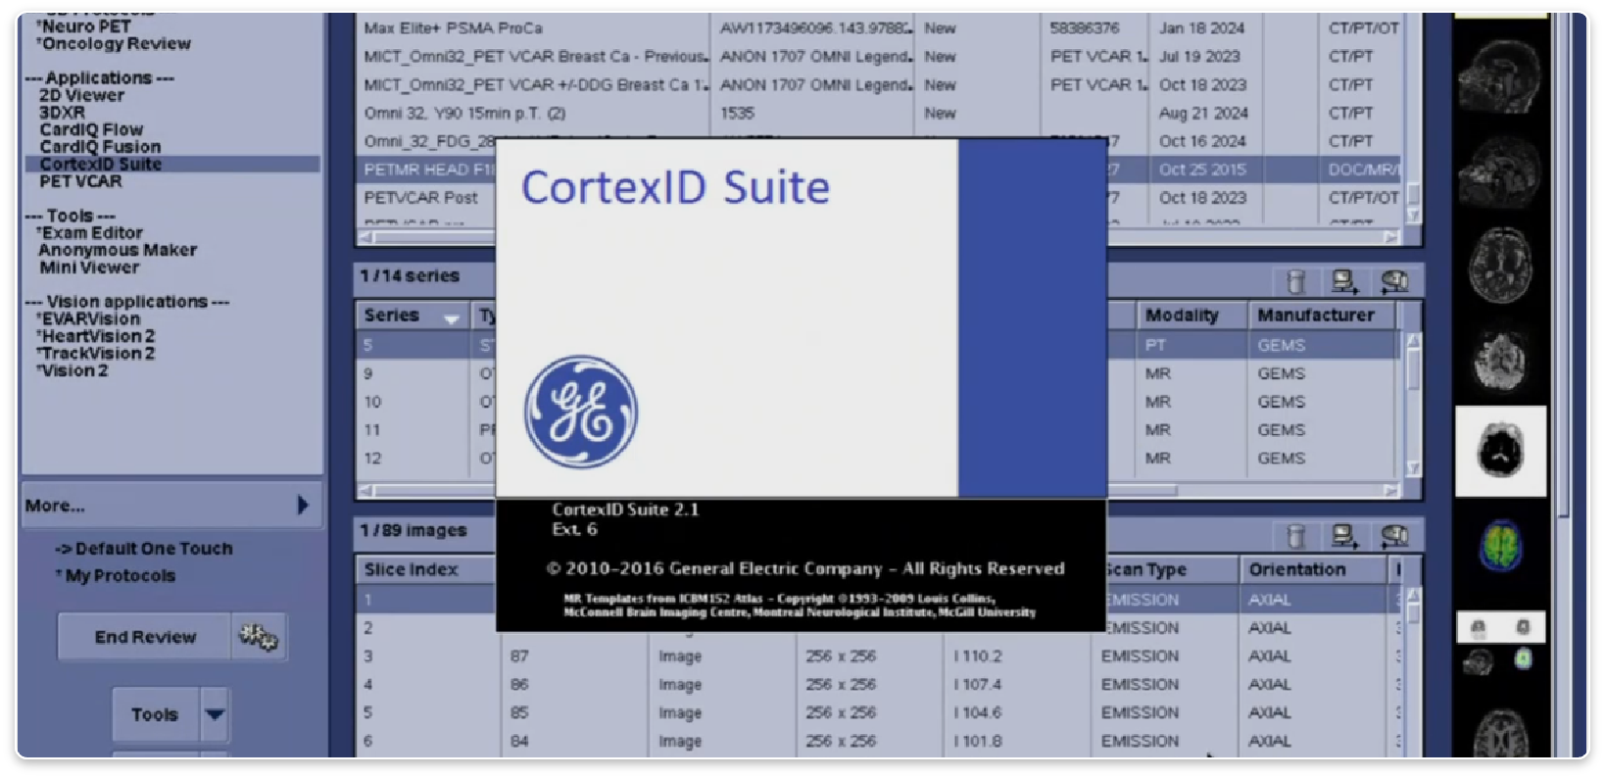Select the green color-mapped brain thumbnail

(1500, 545)
